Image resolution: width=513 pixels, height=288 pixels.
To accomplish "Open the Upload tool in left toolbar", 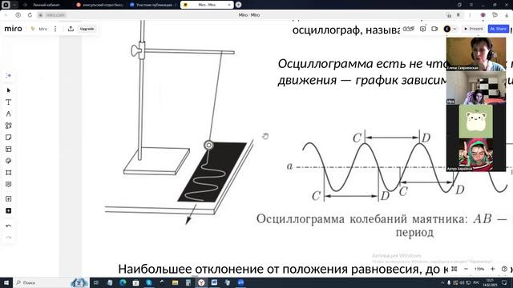I will coord(9,199).
